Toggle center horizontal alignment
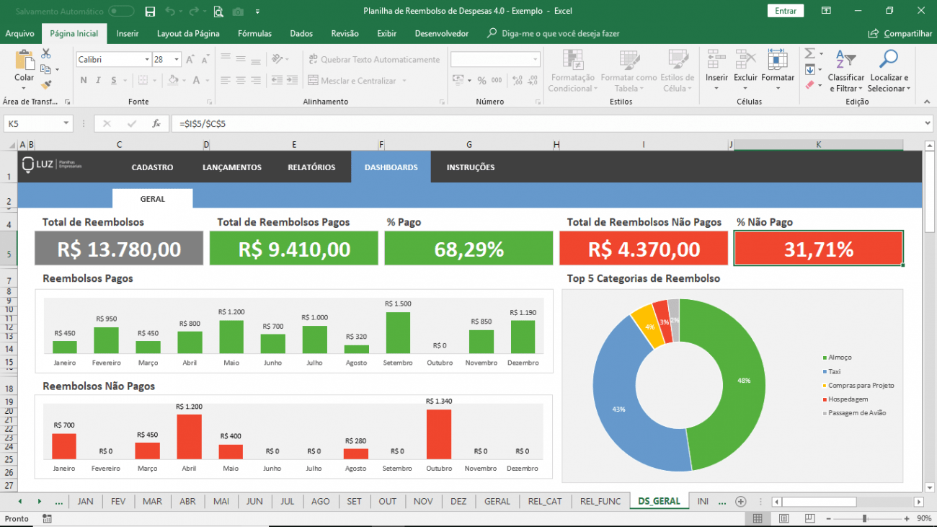Screen dimensions: 937x527 (x=241, y=81)
